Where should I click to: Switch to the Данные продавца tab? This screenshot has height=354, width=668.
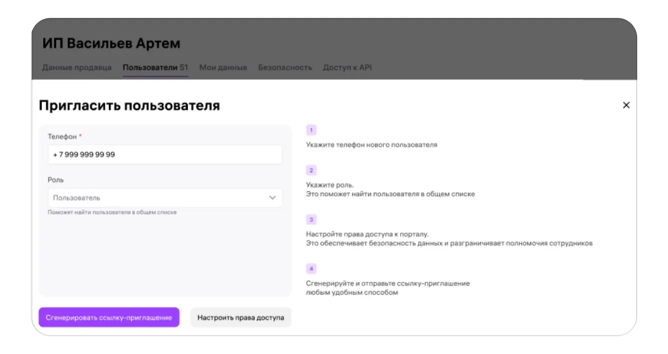[77, 68]
